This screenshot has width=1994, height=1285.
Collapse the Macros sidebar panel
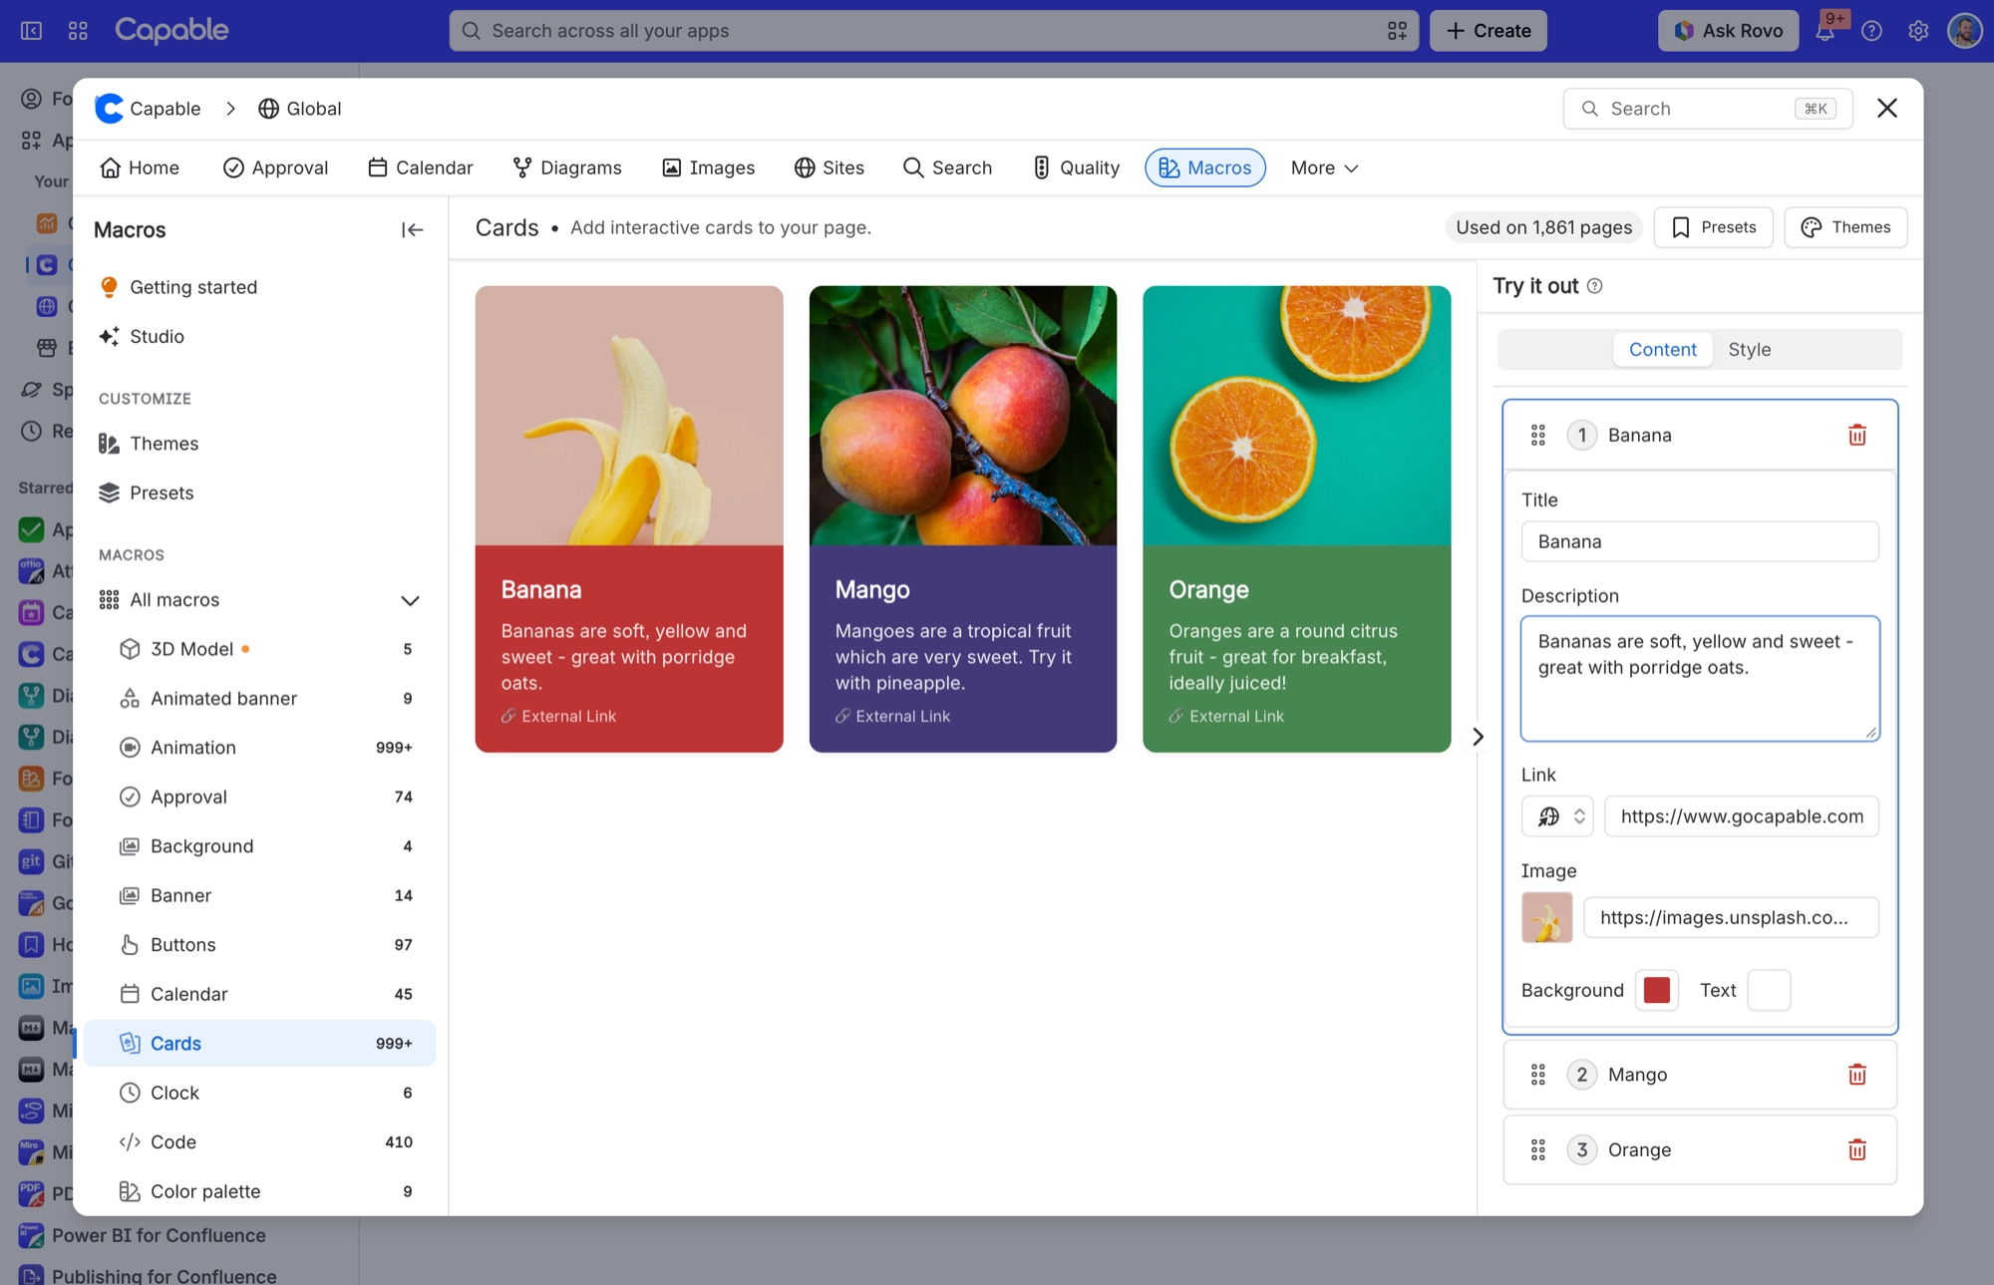point(412,230)
